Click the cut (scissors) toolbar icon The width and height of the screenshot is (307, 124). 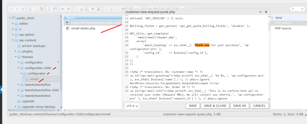pyautogui.click(x=82, y=9)
